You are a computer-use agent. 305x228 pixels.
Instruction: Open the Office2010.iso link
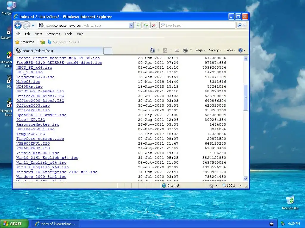pos(33,110)
